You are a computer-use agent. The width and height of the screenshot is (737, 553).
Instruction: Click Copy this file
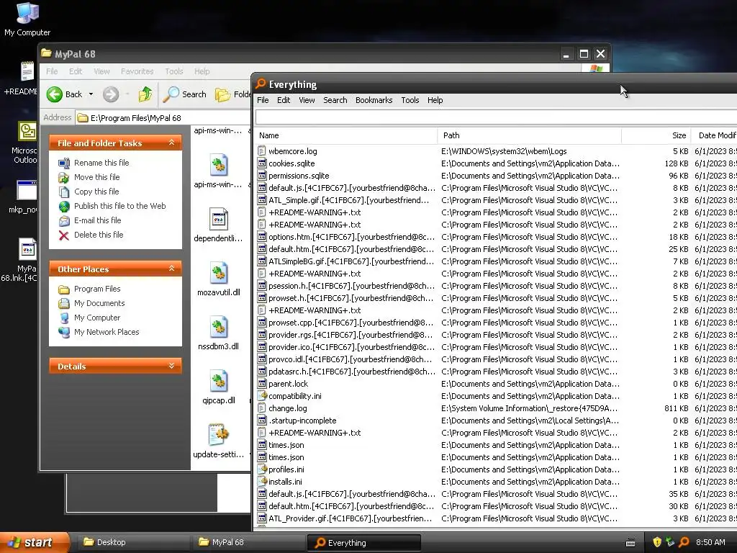pos(96,192)
